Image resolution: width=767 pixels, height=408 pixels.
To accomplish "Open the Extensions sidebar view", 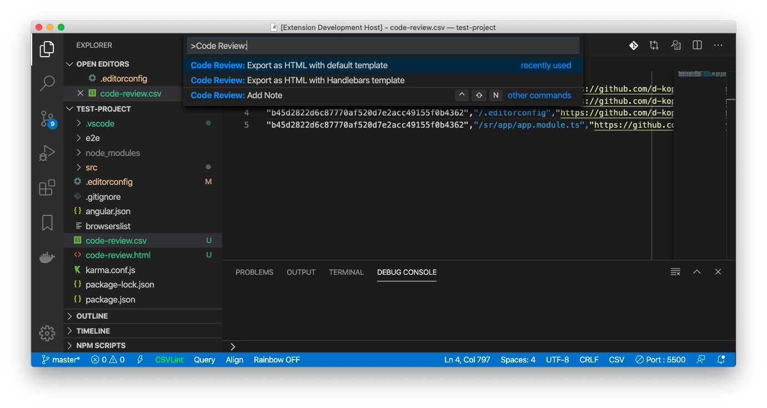I will coord(47,188).
